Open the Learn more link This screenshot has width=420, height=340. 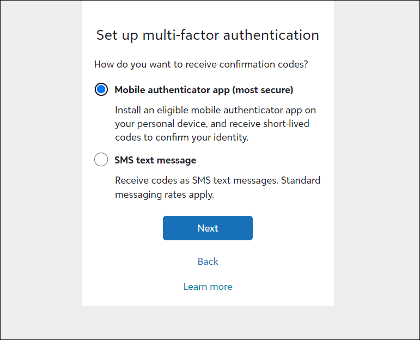(x=208, y=287)
